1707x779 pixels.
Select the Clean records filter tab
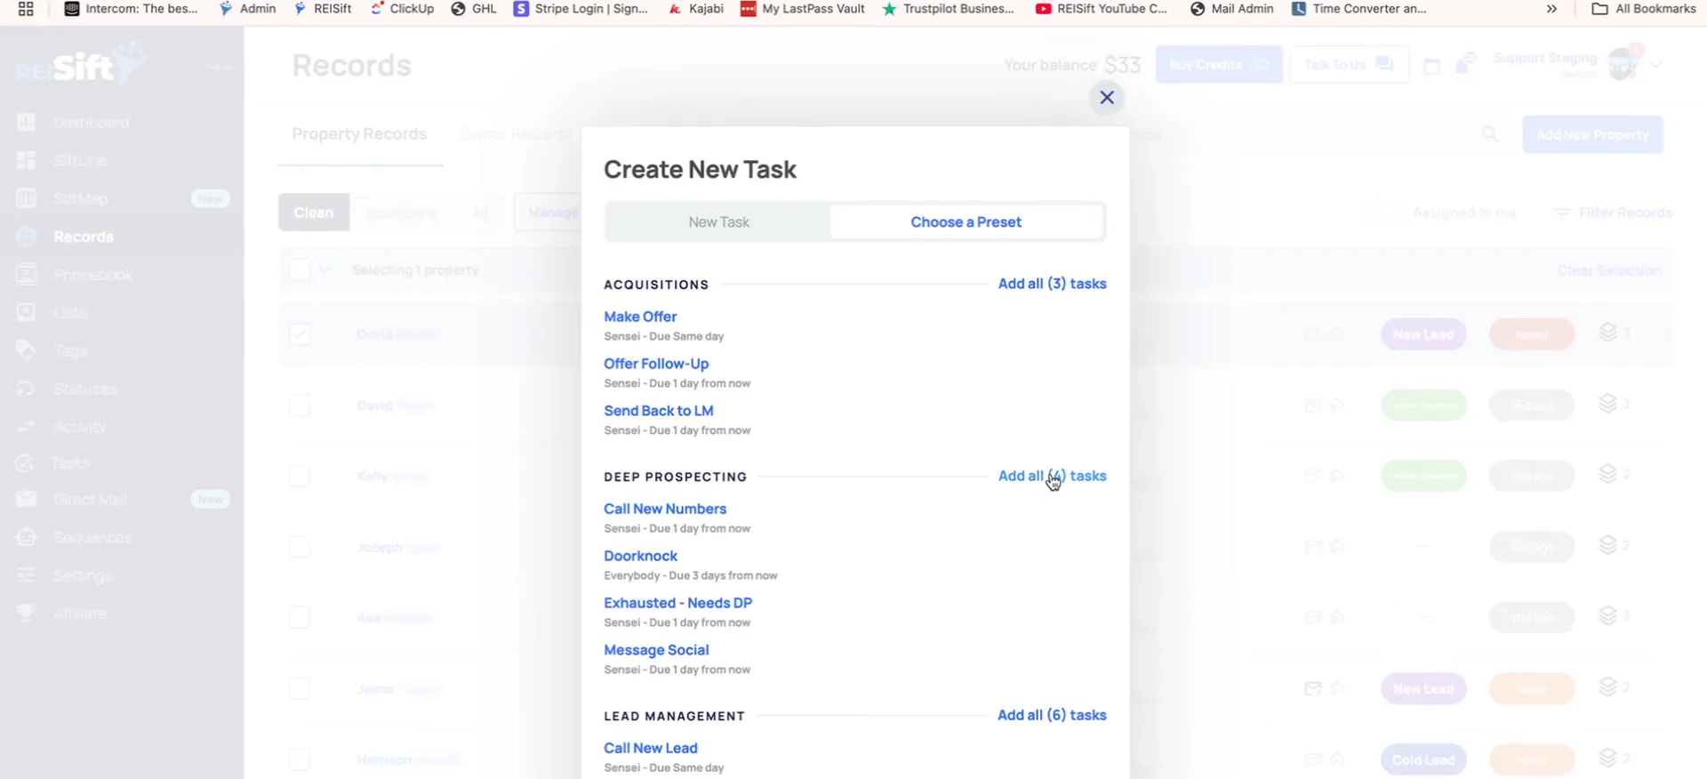tap(314, 213)
